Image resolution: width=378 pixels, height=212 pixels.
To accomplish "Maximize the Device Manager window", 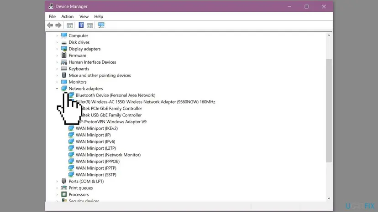I will [306, 6].
